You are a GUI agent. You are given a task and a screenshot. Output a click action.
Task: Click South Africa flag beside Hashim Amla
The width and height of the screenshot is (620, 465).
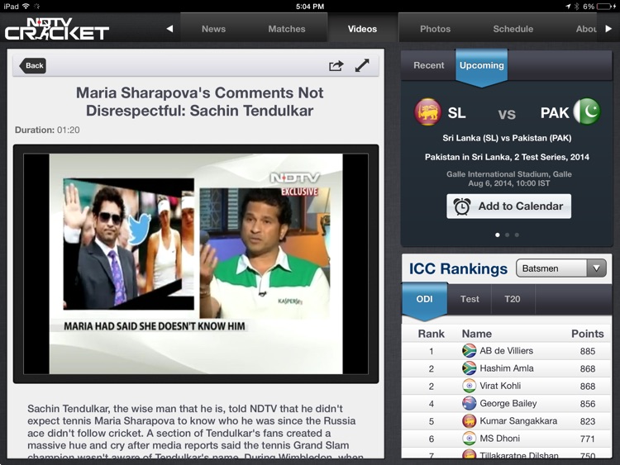pos(469,368)
